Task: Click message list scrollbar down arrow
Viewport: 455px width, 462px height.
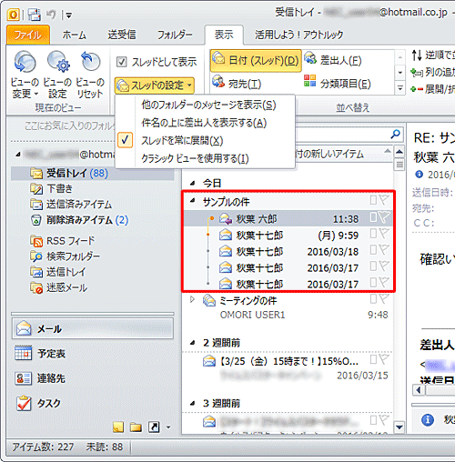Action: pos(399,427)
